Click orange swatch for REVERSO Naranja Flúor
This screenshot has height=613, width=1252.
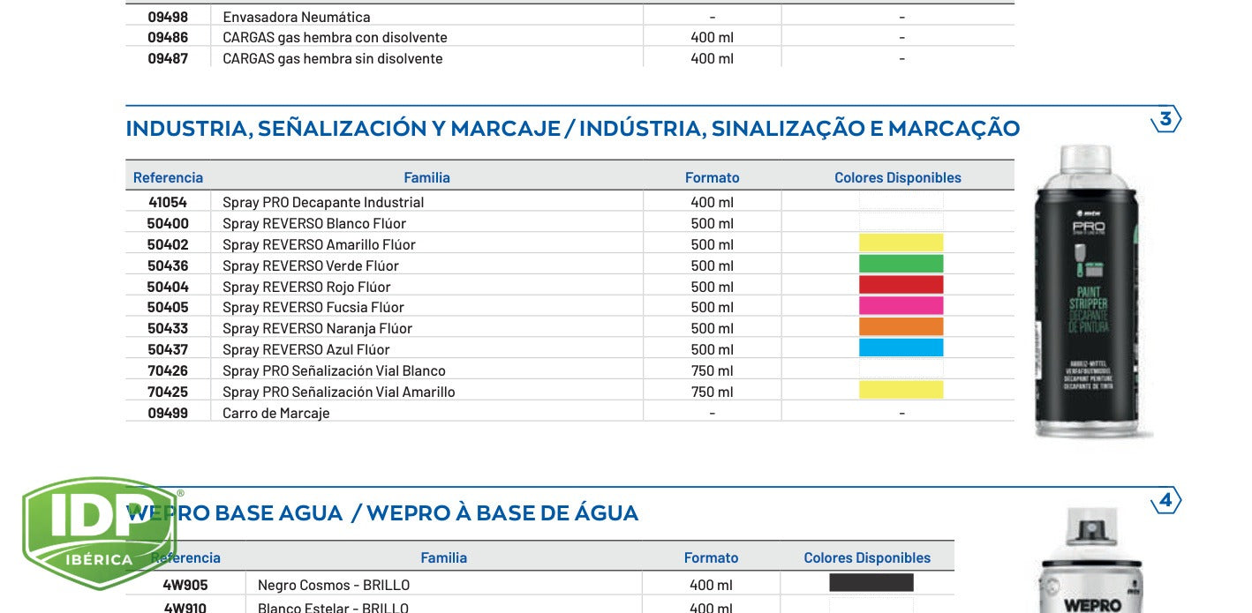point(901,327)
